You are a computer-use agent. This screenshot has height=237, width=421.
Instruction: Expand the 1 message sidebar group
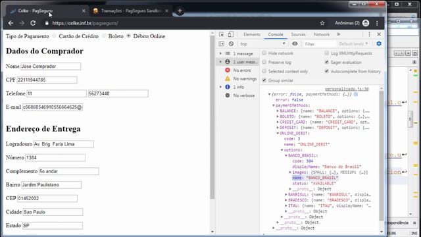click(x=221, y=53)
